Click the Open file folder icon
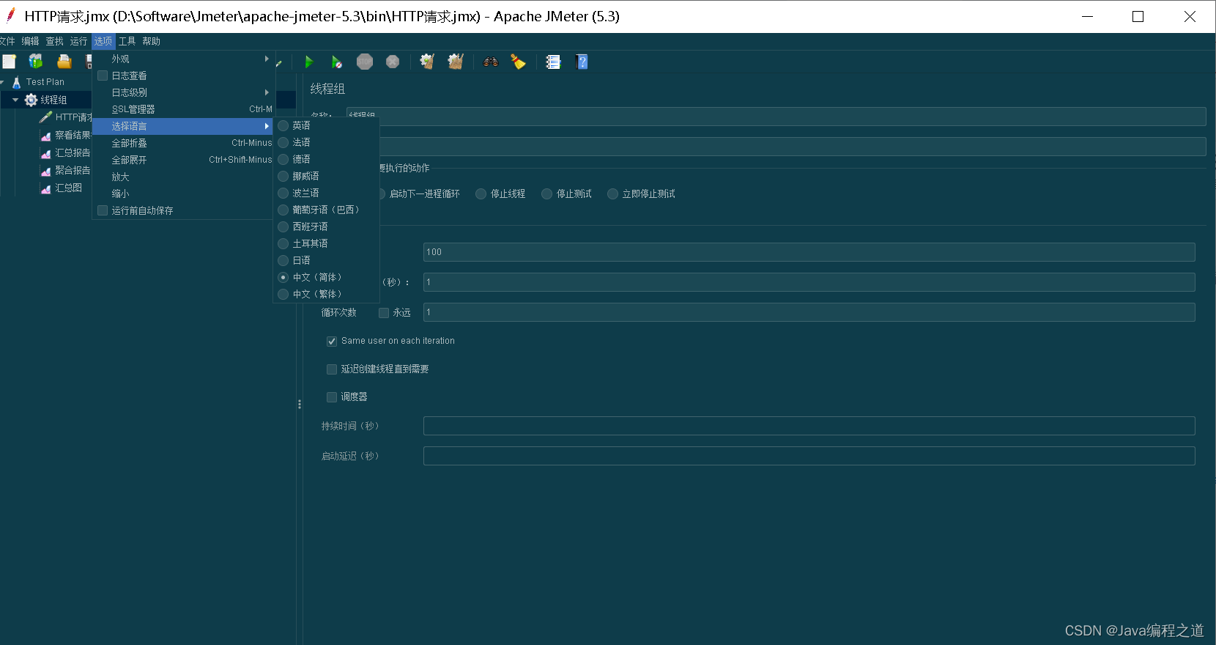This screenshot has width=1216, height=645. [64, 62]
